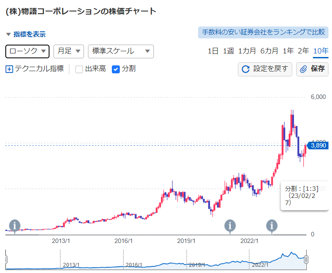
Task: Select the 1週 range tab
Action: point(228,51)
